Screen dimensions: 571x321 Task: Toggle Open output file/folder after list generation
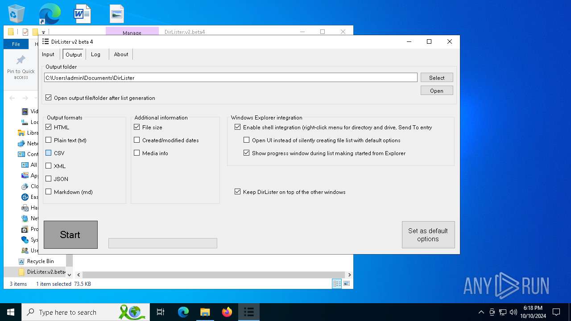tap(49, 98)
